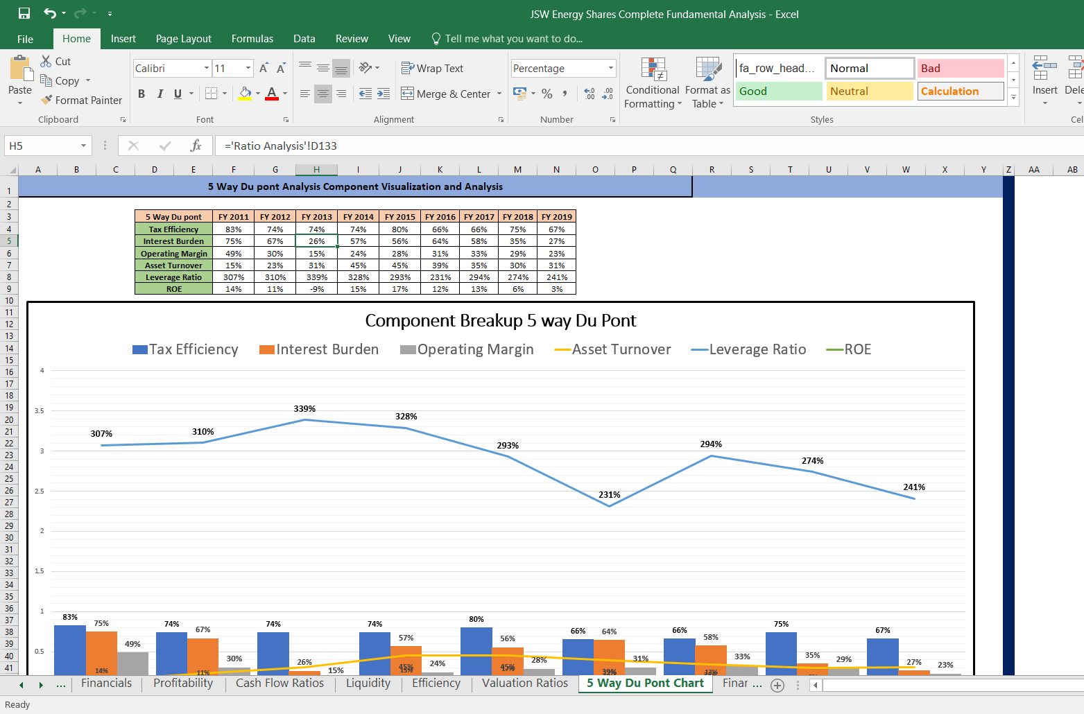Align text to the right
Image resolution: width=1084 pixels, height=714 pixels.
(x=341, y=94)
